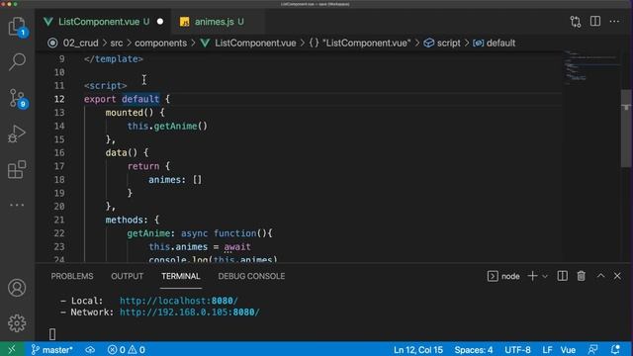The image size is (633, 356).
Task: Open the Extensions view
Action: pos(17,169)
